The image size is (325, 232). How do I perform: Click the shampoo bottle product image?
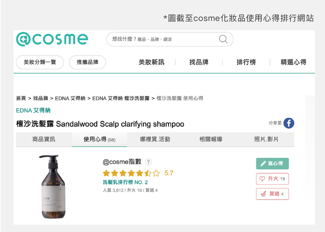(x=53, y=187)
